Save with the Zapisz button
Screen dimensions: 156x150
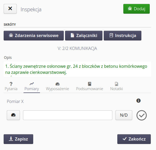(18, 139)
